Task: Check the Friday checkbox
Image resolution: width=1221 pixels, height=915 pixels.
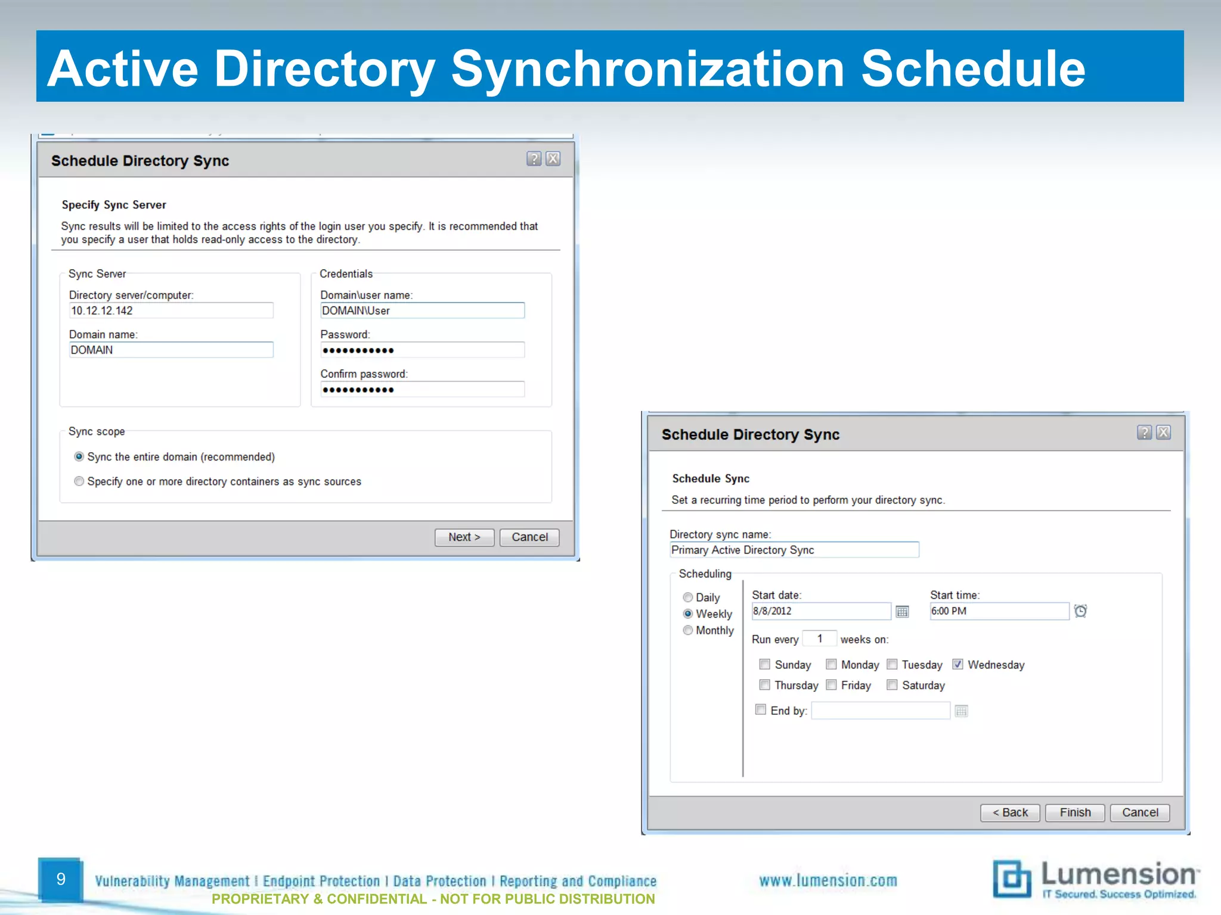Action: coord(831,684)
